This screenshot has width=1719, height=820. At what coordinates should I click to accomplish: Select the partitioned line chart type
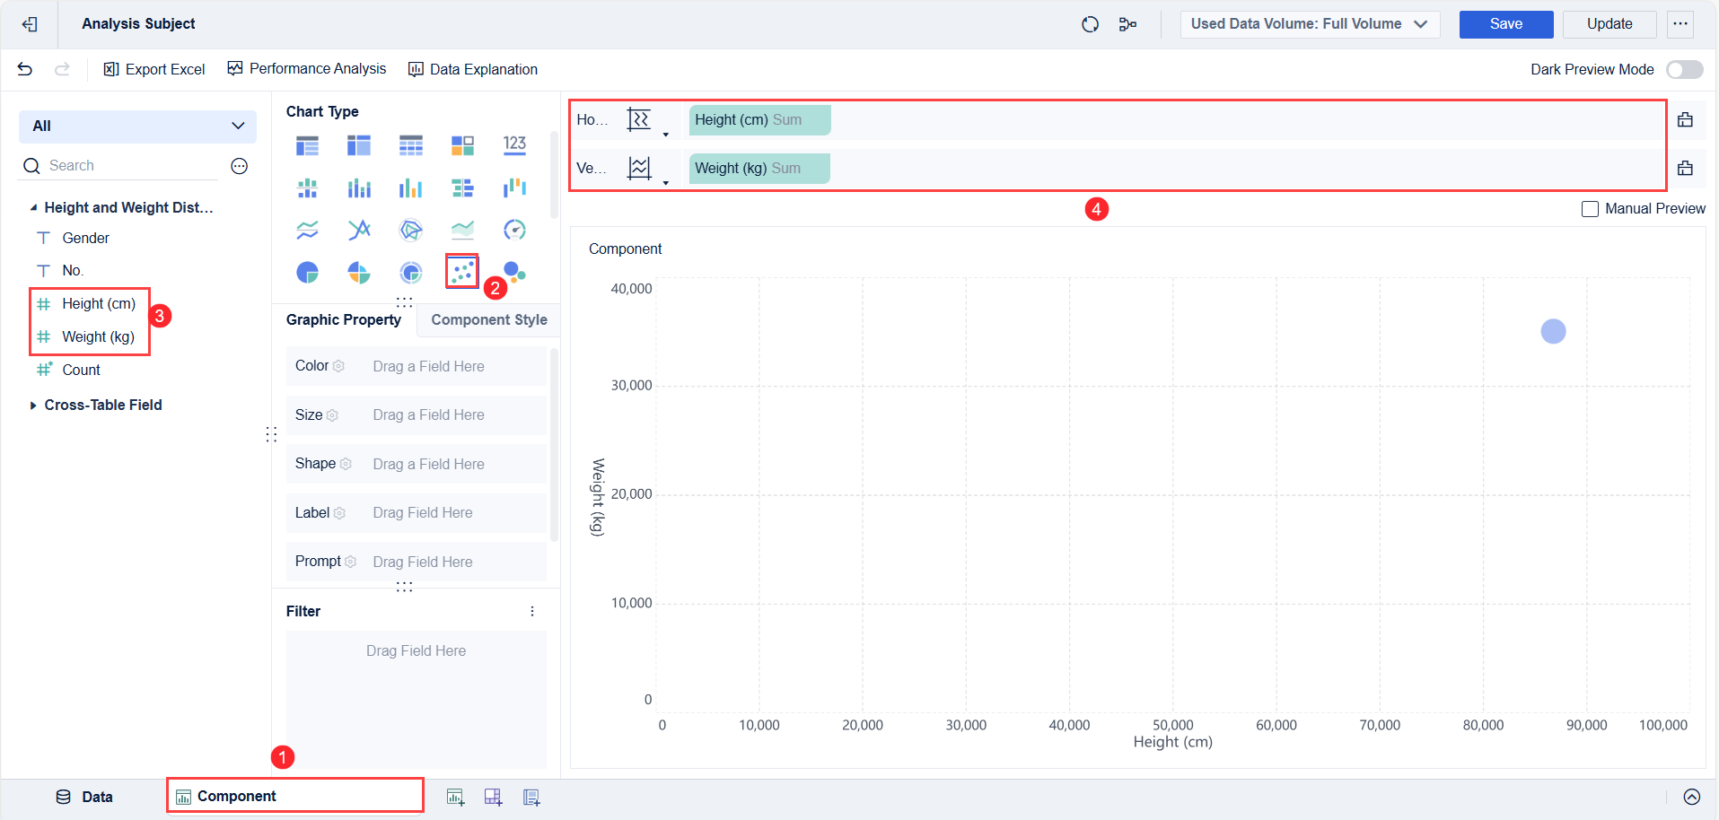click(307, 230)
